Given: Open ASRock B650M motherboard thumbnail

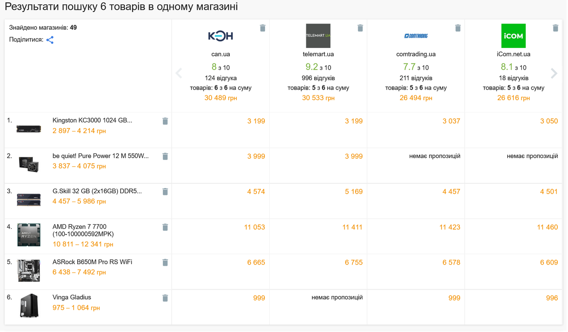Looking at the screenshot, I should (x=29, y=270).
